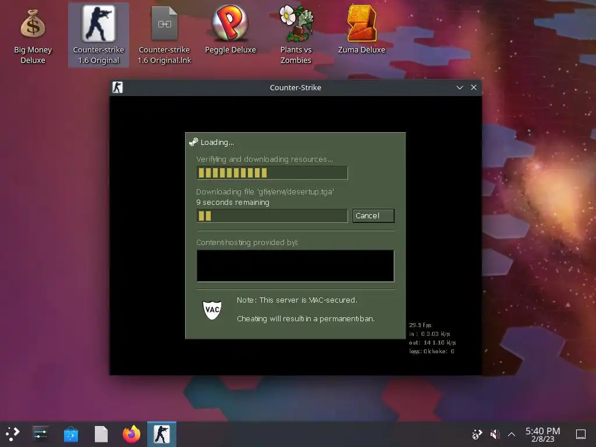
Task: Open System Settings from the taskbar
Action: pos(40,434)
